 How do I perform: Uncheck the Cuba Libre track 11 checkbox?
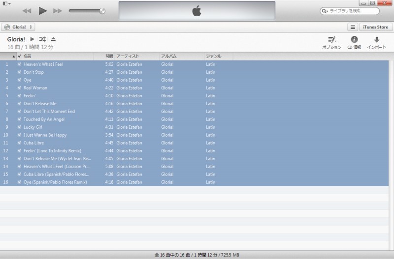19,143
